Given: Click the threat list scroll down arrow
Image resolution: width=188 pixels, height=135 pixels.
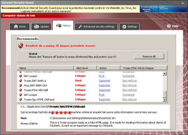Looking at the screenshot, I should click(165, 100).
